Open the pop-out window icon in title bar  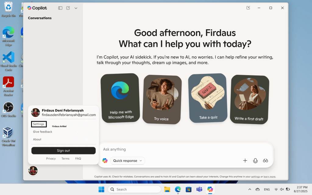click(x=248, y=8)
